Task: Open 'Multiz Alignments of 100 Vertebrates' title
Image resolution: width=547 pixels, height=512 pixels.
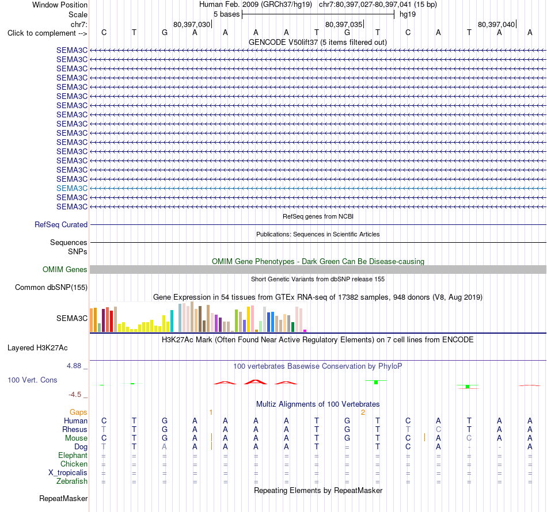Action: (318, 404)
